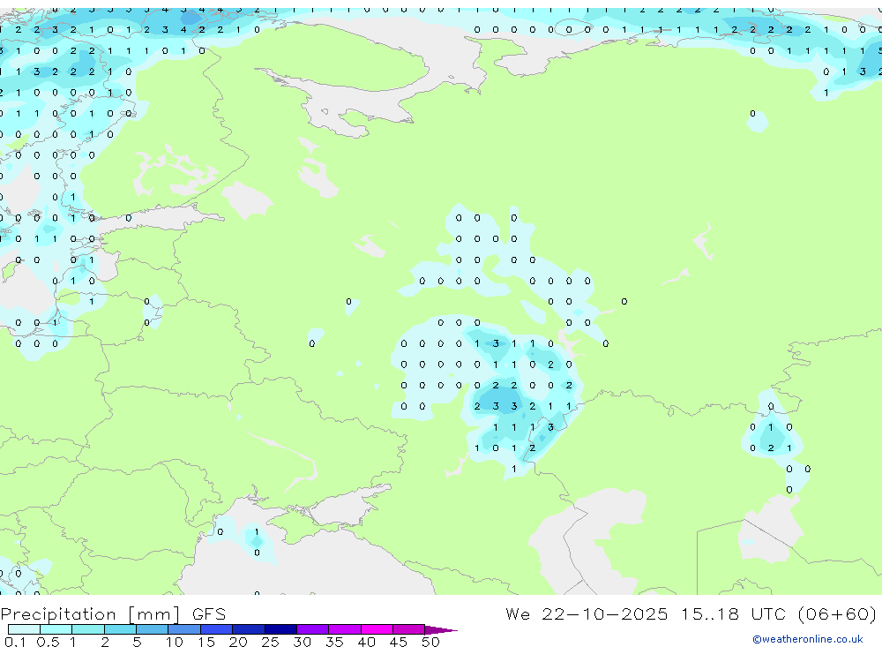Click the "(06+60)" forecast run label
The height and width of the screenshot is (647, 882).
click(838, 613)
